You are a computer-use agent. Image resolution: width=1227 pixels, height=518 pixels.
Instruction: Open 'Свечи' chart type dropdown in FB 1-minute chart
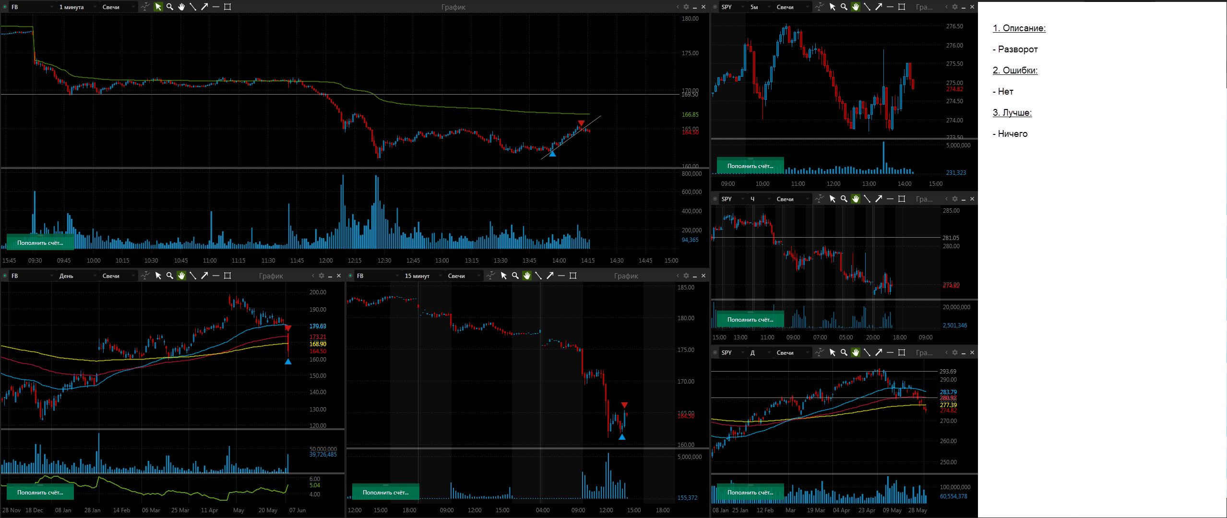coord(118,7)
